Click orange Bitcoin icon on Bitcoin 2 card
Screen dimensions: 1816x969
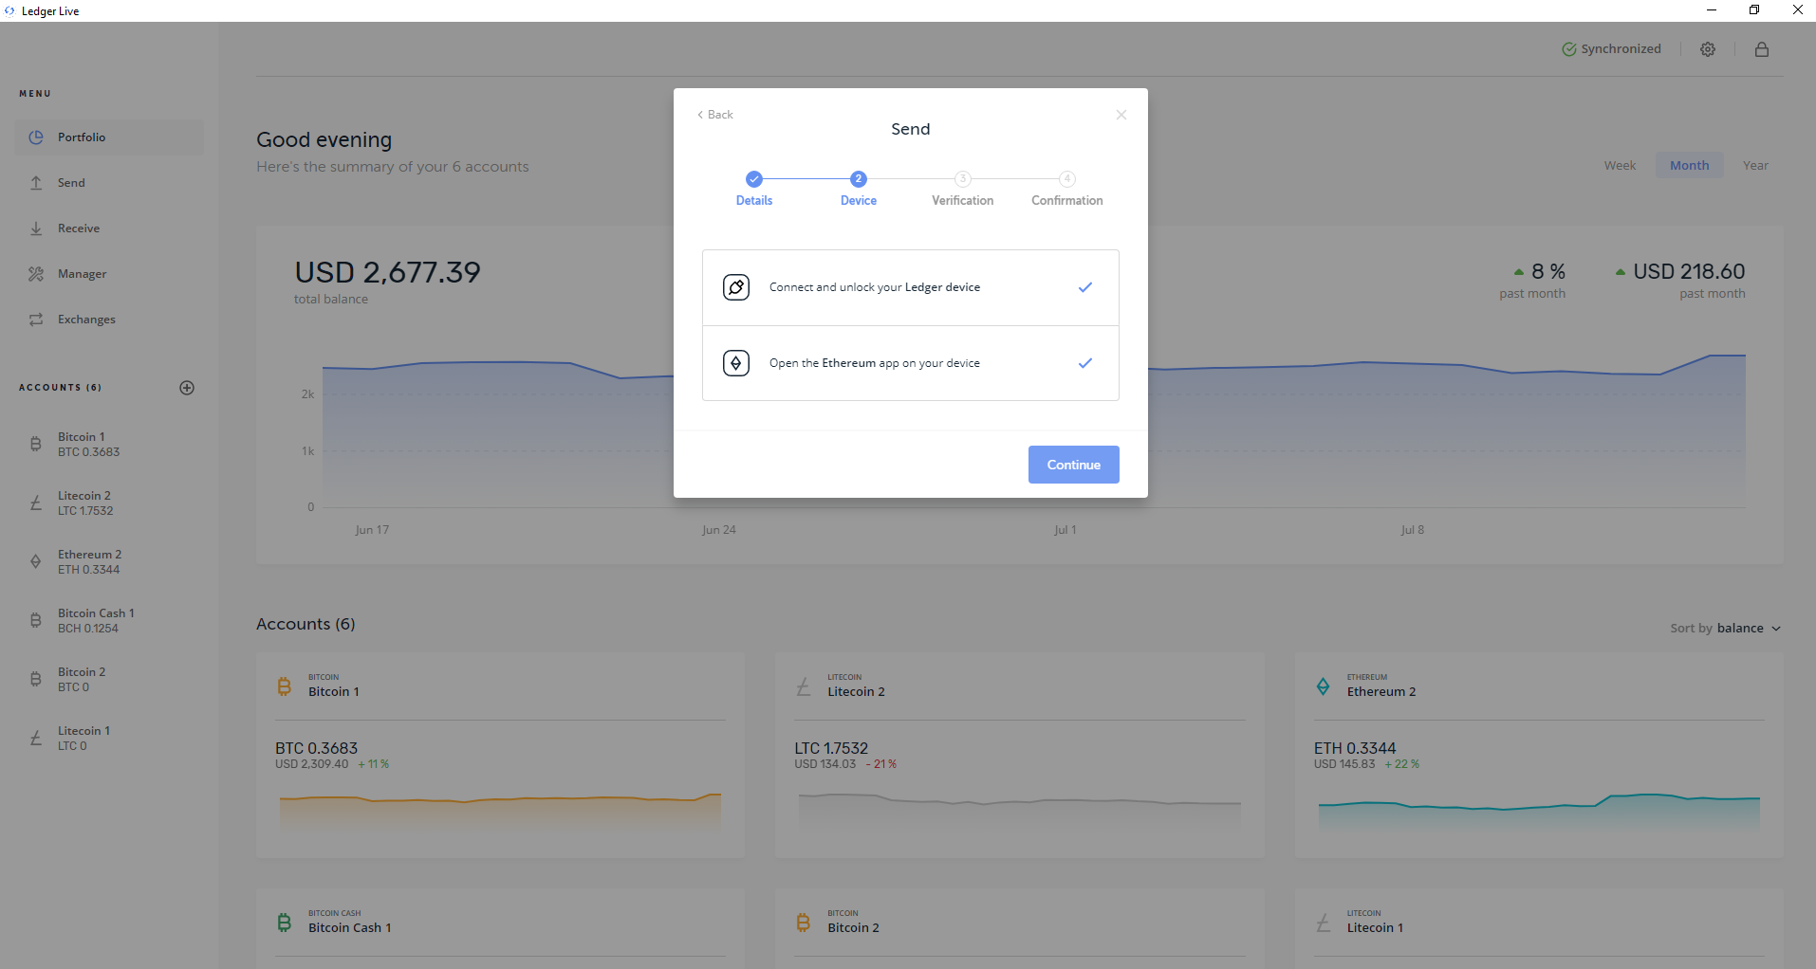[x=804, y=923]
